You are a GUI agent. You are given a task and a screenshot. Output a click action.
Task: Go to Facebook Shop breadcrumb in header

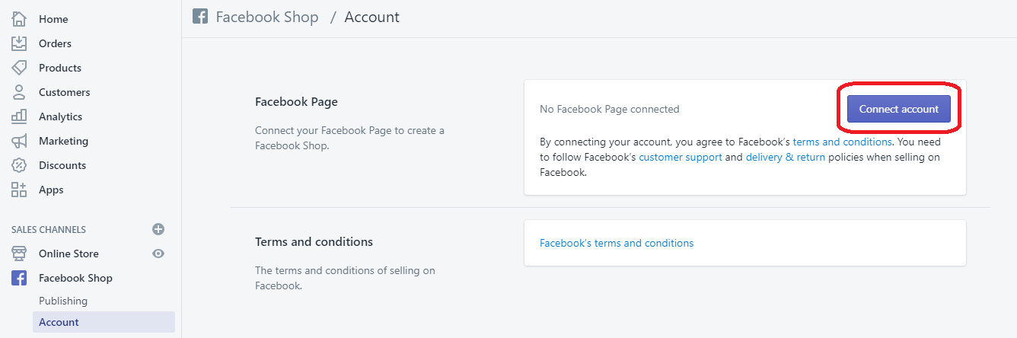click(267, 17)
